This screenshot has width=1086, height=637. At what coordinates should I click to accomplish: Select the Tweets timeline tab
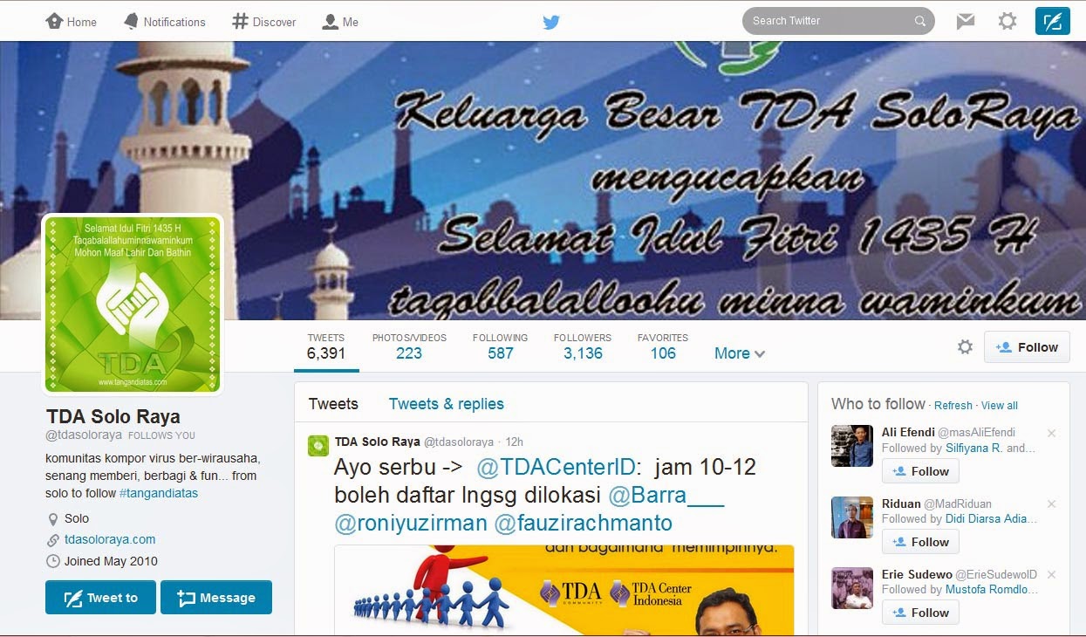pos(333,403)
